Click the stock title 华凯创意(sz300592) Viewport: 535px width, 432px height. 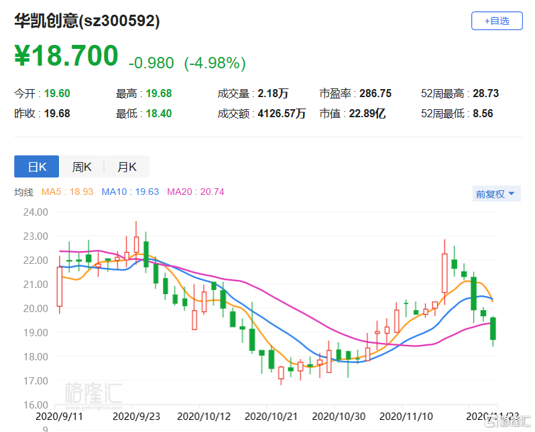[x=87, y=21]
